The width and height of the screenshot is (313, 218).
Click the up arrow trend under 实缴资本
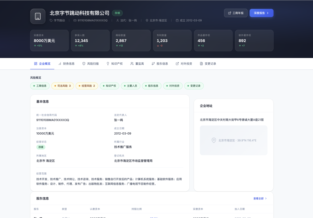coord(35,46)
